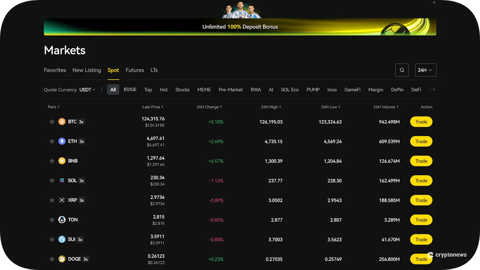The image size is (480, 270).
Task: Favorite BTC using its star toggle
Action: point(52,121)
